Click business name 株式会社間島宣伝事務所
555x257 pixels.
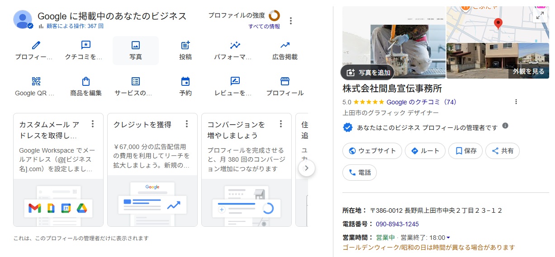(x=392, y=89)
